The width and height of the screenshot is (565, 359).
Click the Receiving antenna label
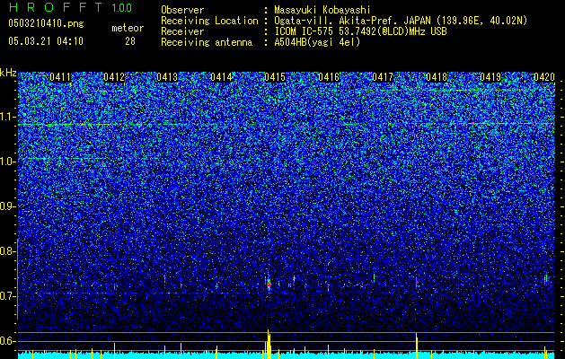click(x=207, y=42)
